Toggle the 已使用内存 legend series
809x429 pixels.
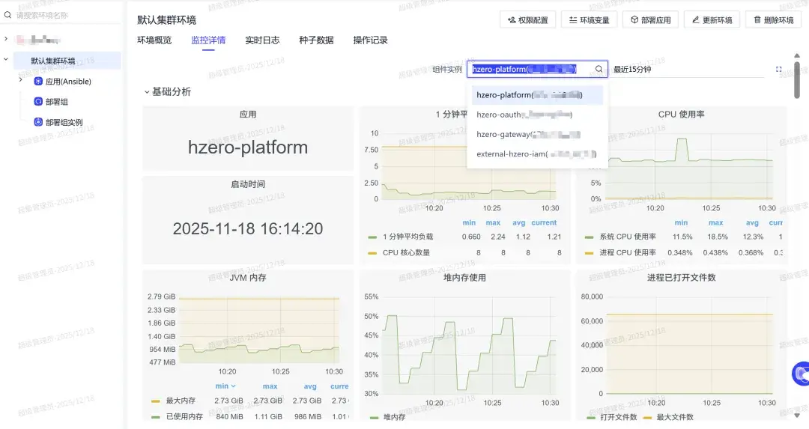tap(184, 416)
